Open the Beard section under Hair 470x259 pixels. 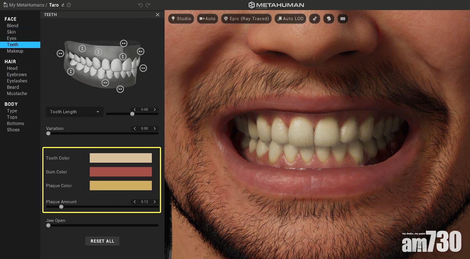[x=13, y=87]
